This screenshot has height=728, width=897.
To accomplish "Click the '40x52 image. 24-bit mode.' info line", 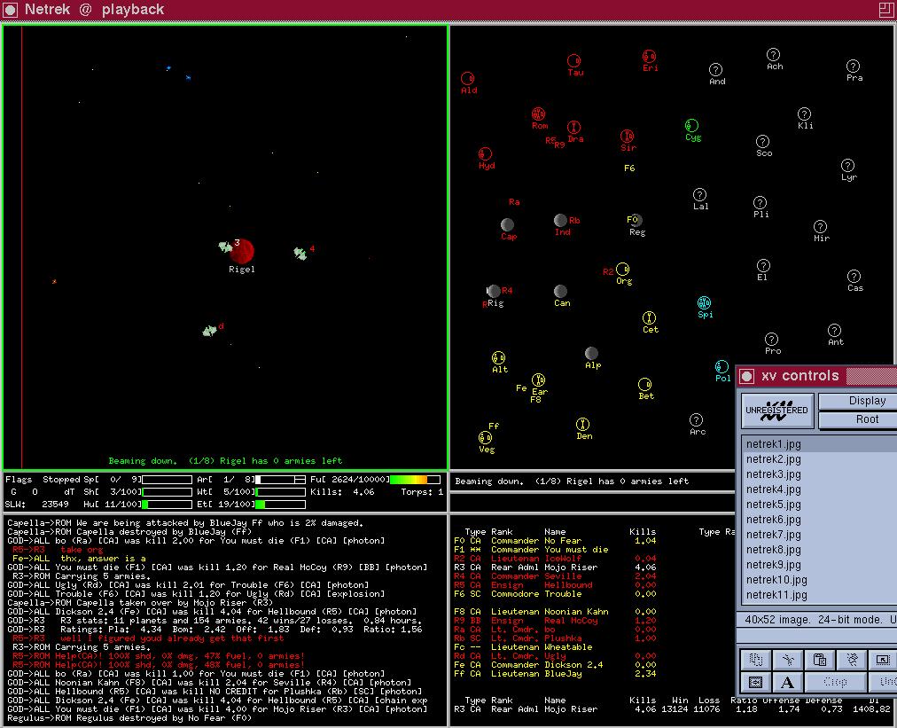I will pyautogui.click(x=817, y=620).
